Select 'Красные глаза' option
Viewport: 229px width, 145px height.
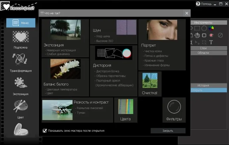153,61
